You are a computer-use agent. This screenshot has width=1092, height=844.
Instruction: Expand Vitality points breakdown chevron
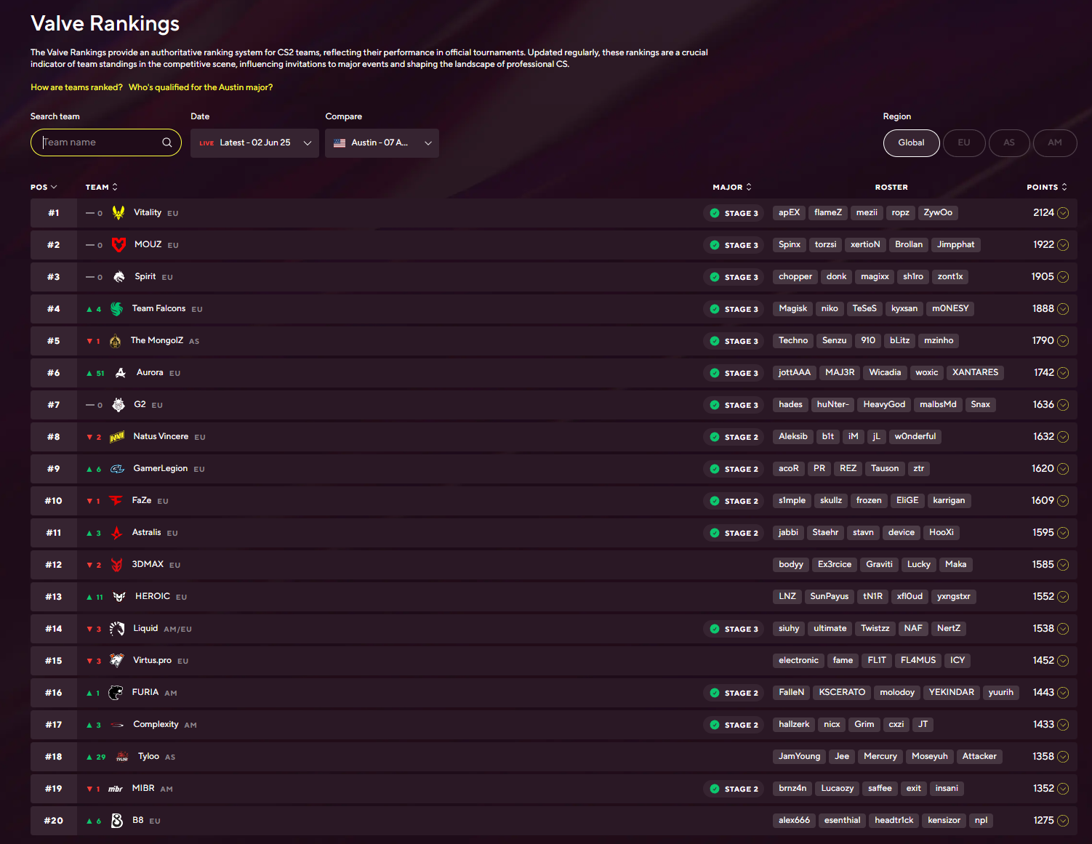click(x=1063, y=213)
